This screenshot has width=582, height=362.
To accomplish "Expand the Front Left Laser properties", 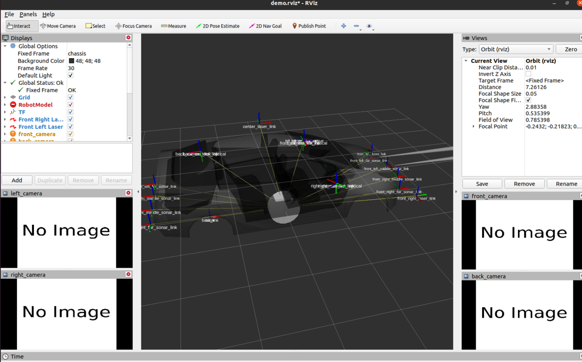I will pos(5,126).
